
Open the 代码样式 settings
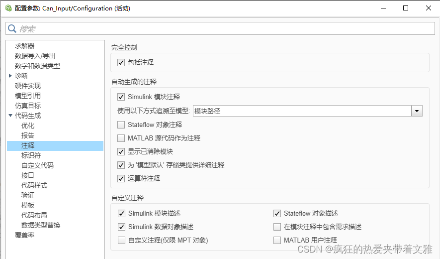click(x=34, y=185)
